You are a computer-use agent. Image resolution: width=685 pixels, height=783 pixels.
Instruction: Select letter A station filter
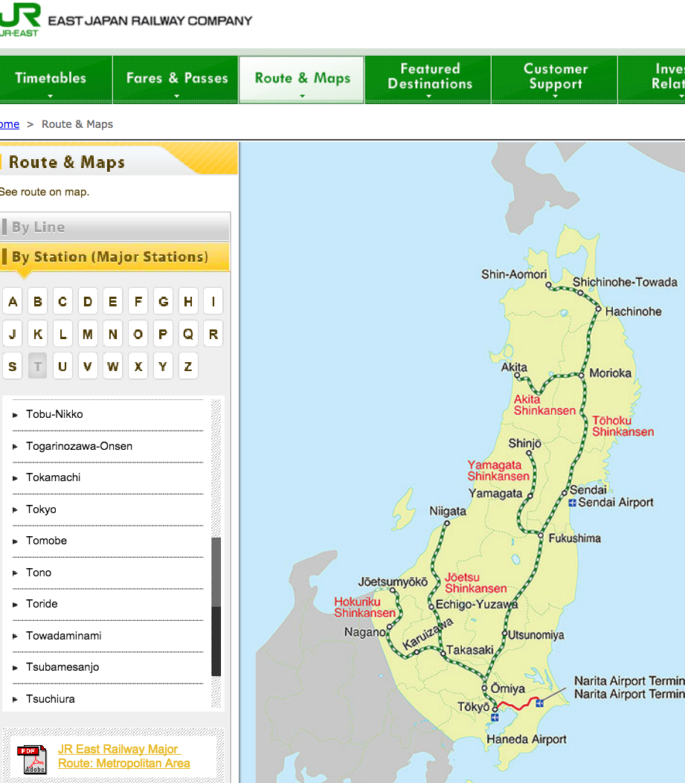[x=13, y=301]
